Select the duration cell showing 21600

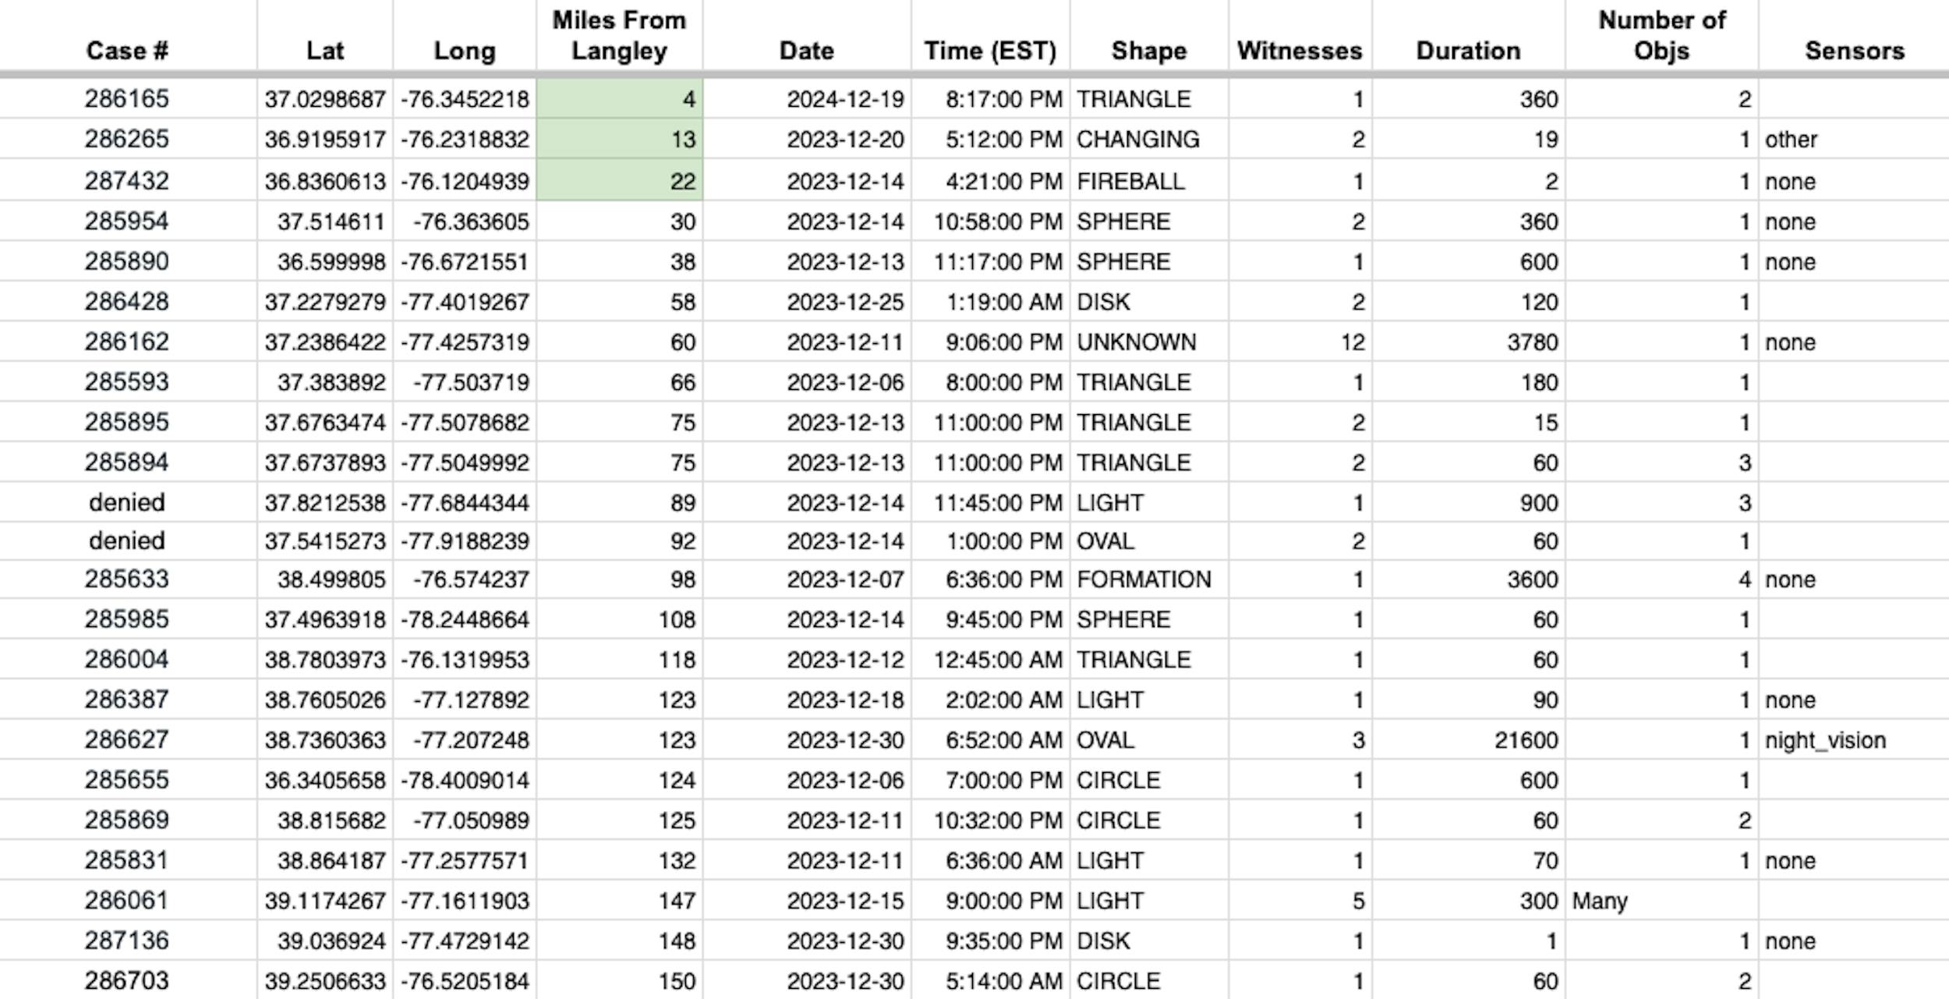[x=1526, y=740]
